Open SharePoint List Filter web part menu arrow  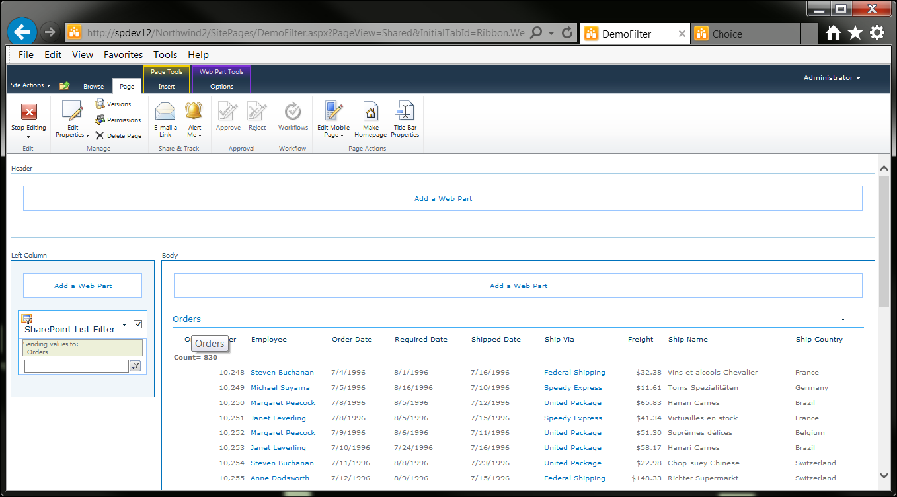click(x=125, y=325)
